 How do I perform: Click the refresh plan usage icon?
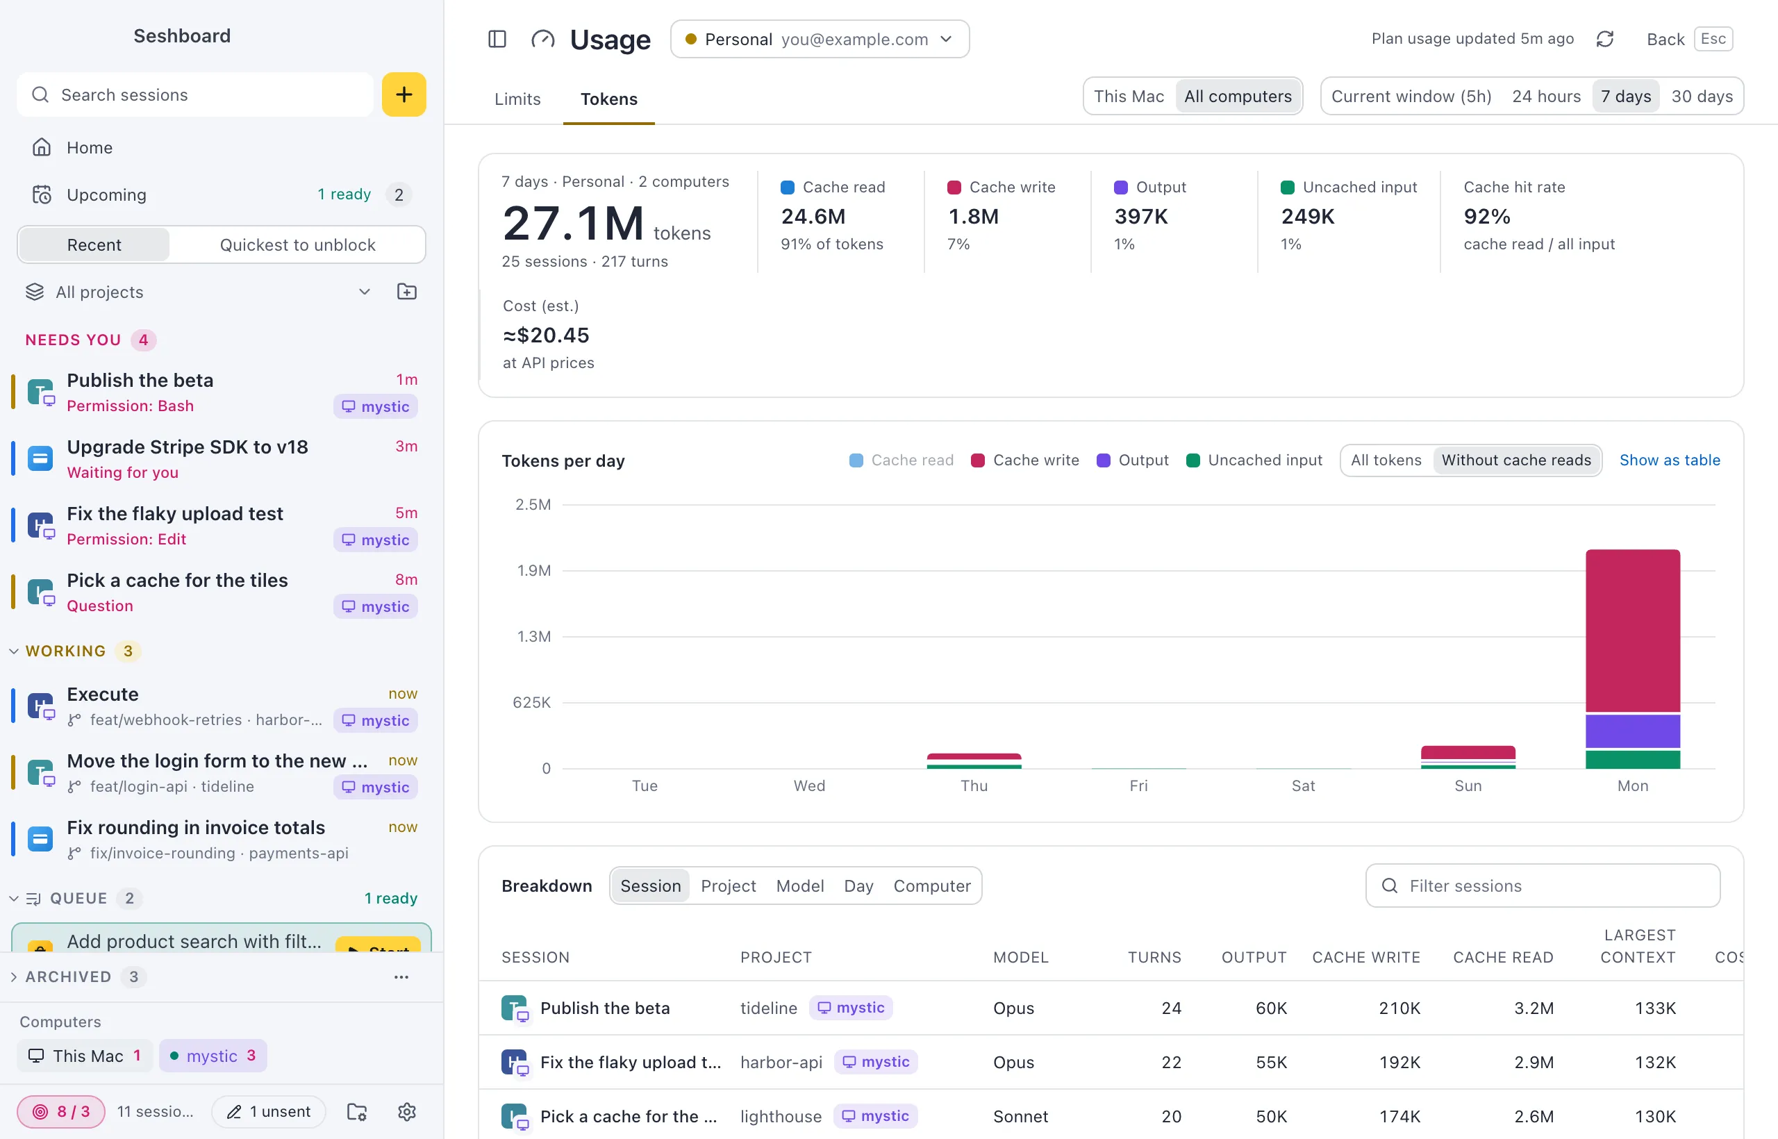[x=1604, y=38]
